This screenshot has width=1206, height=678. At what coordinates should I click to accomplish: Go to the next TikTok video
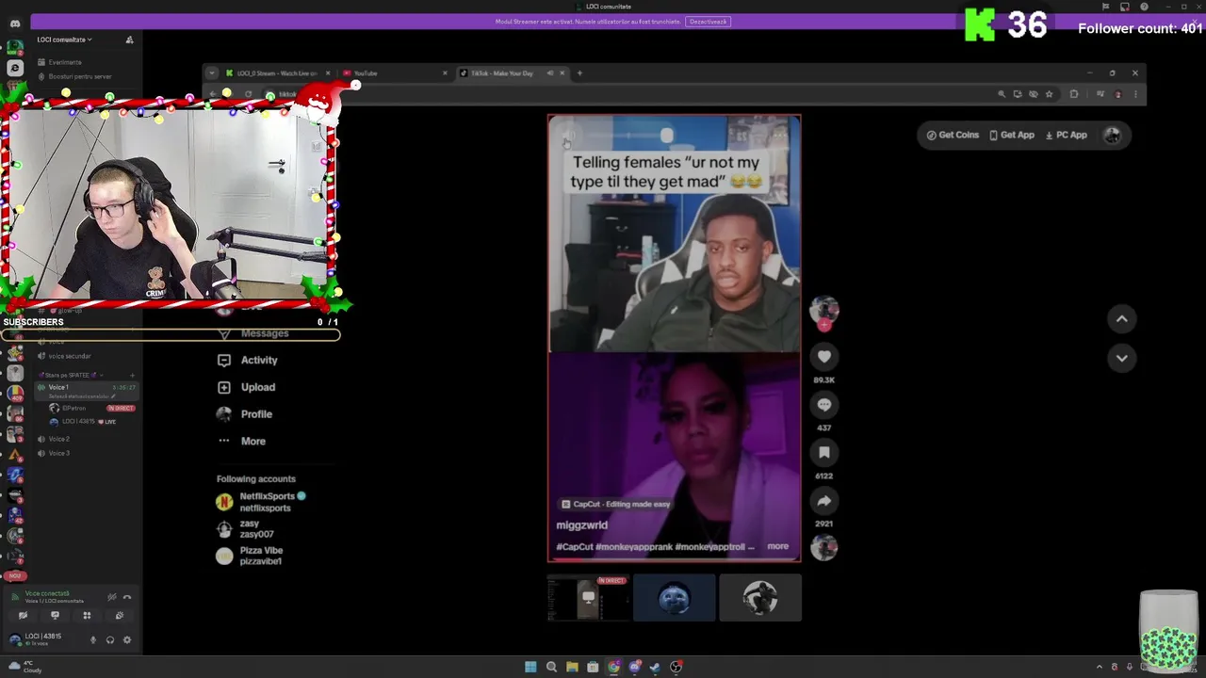pos(1122,358)
